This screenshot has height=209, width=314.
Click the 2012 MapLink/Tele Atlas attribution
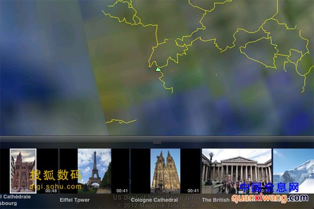[x=157, y=205]
